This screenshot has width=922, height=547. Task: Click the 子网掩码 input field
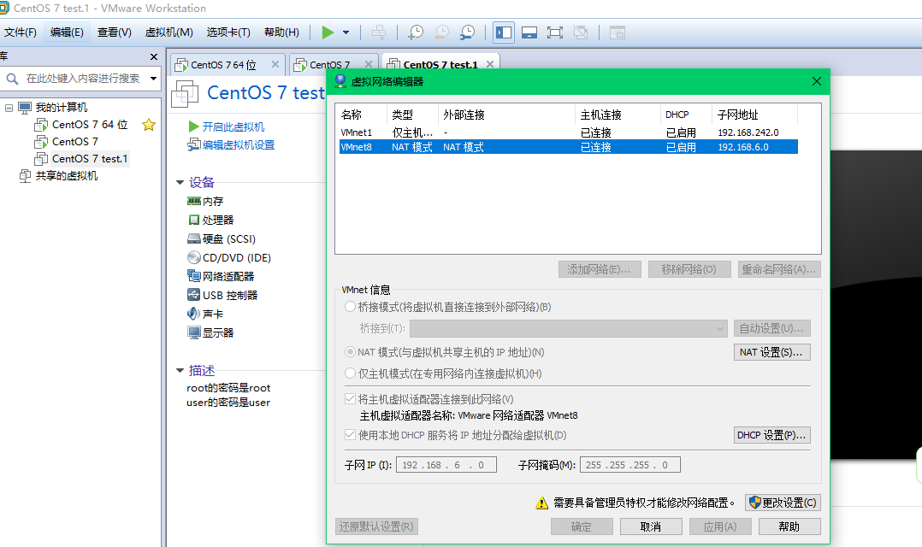point(629,465)
